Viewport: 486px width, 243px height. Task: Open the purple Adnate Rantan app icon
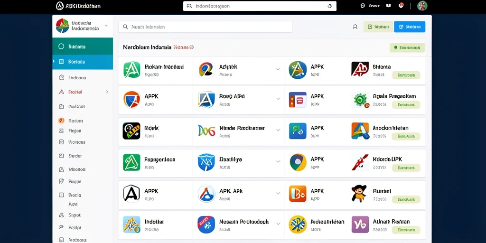[x=360, y=224]
